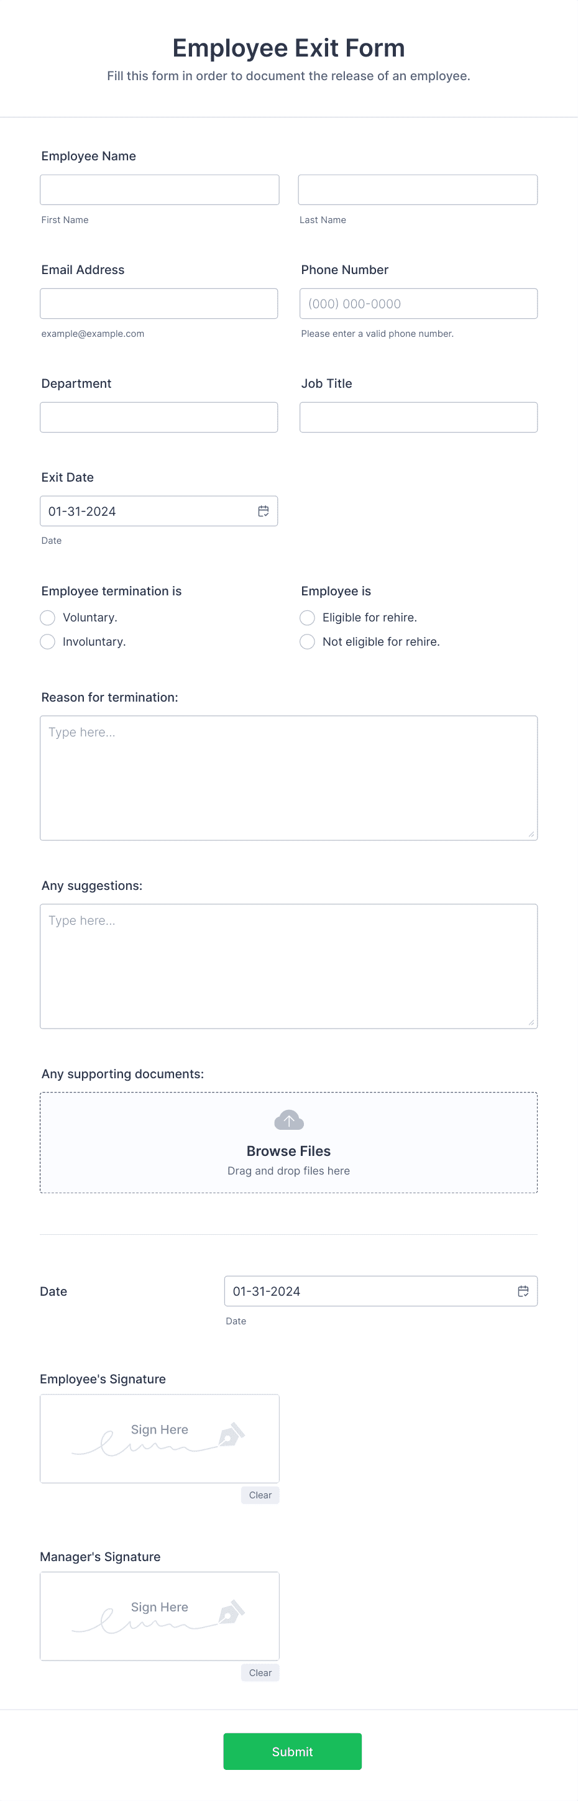578x1801 pixels.
Task: Click the Phone Number field
Action: [x=418, y=303]
